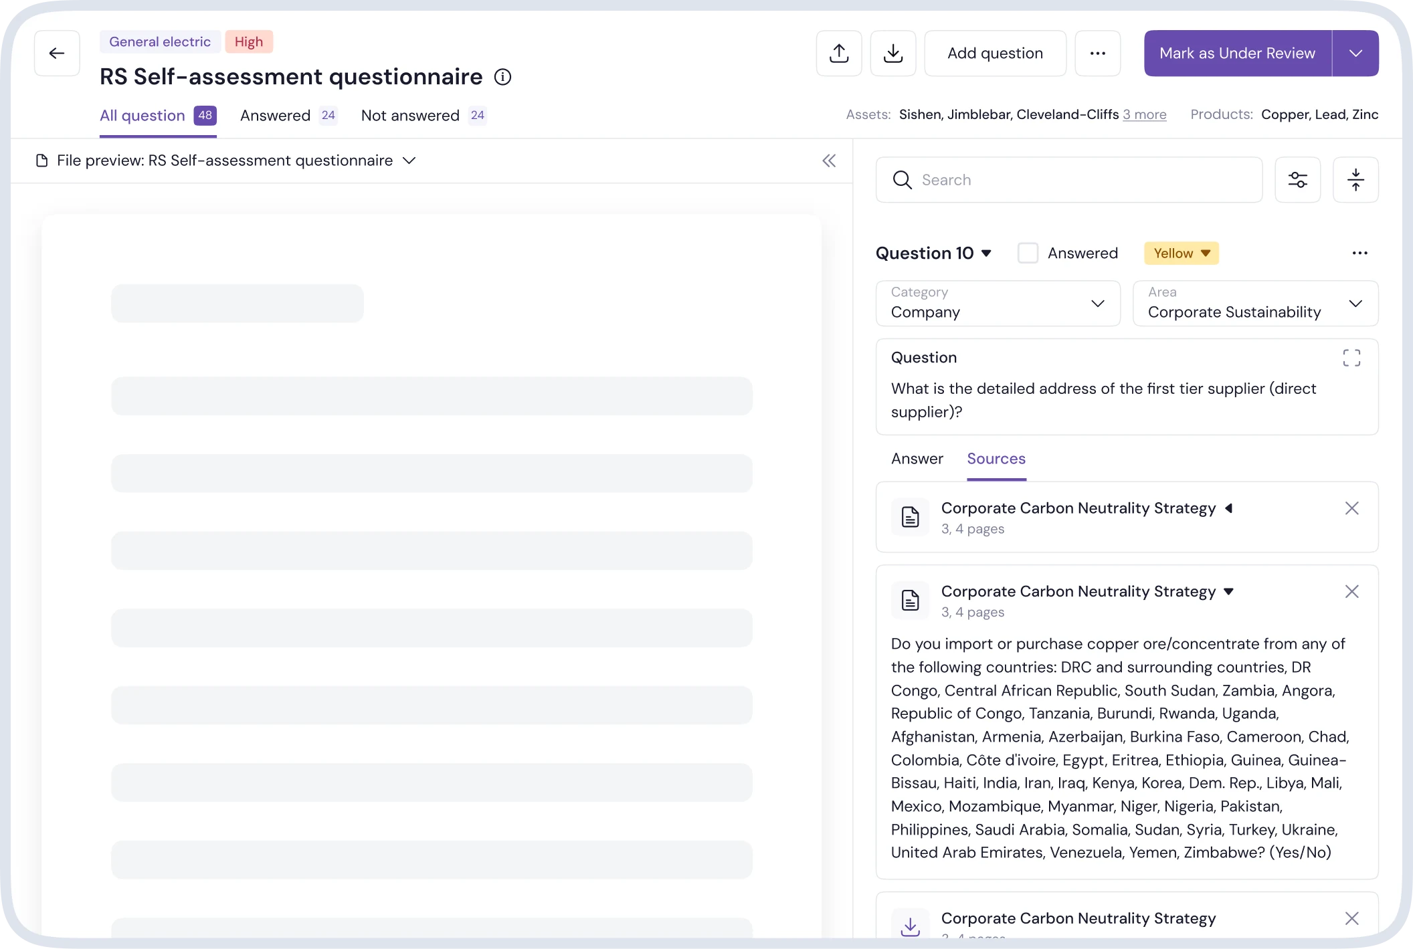Click the search magnifier icon

coord(902,180)
